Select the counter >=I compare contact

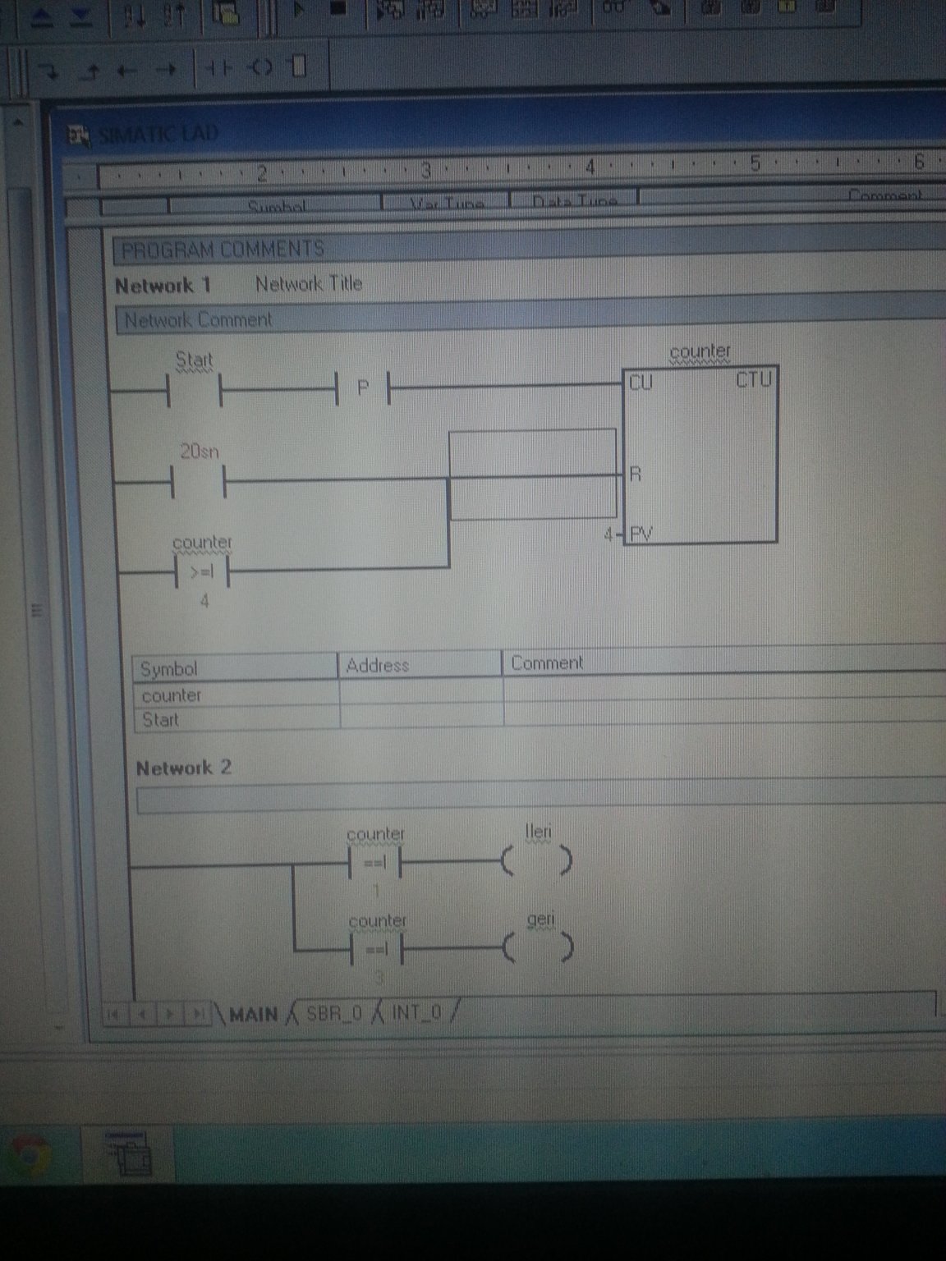pos(202,571)
